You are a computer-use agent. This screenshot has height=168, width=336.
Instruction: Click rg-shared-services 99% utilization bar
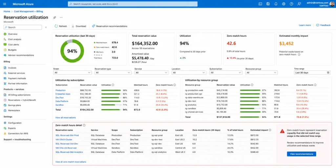(250, 112)
